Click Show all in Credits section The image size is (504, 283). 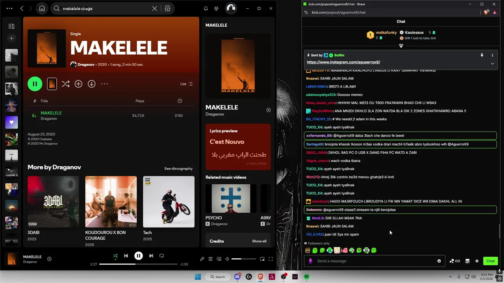coord(259,241)
